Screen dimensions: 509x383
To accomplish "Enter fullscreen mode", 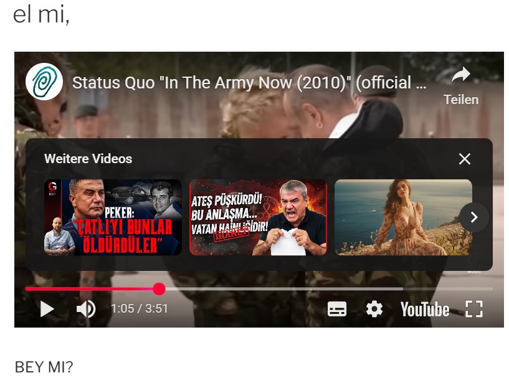I will tap(474, 309).
